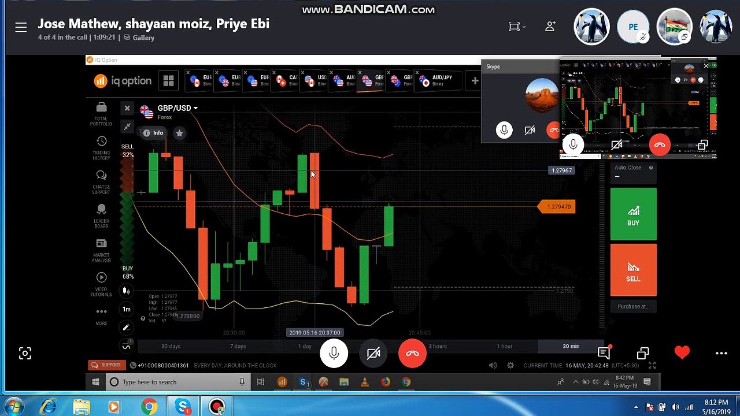Mute the main call microphone
This screenshot has width=740, height=416.
pos(334,353)
